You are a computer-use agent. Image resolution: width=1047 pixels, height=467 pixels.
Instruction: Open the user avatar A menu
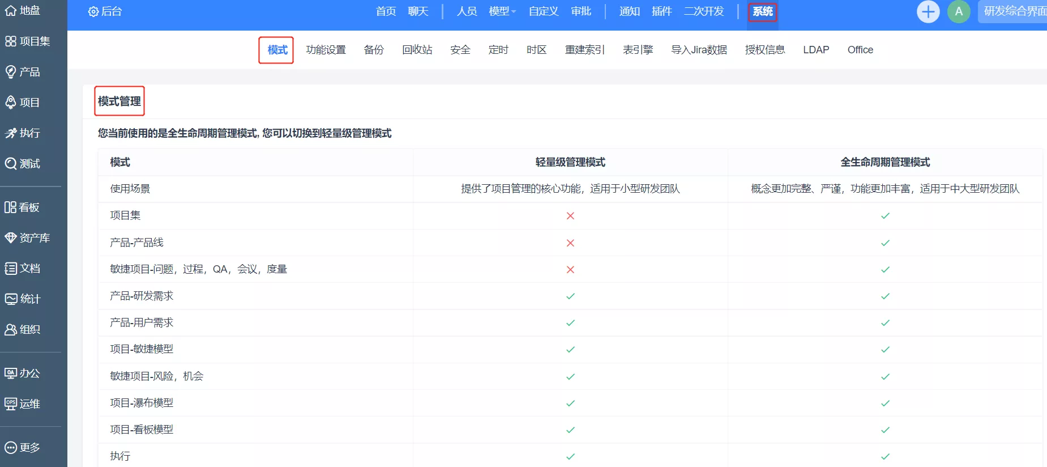tap(958, 12)
